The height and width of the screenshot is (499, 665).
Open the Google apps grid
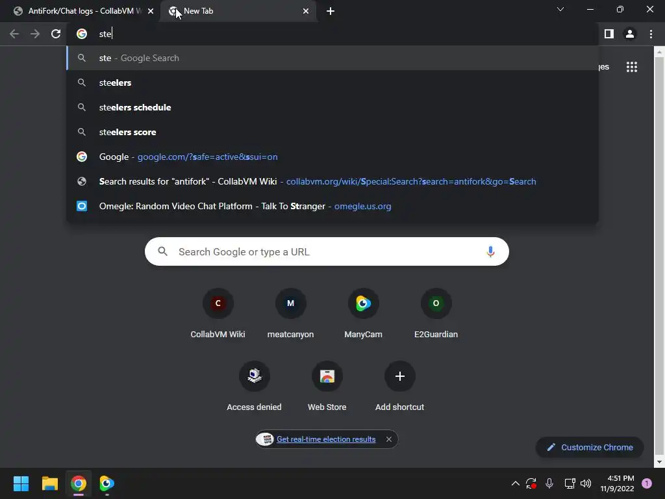(x=632, y=67)
